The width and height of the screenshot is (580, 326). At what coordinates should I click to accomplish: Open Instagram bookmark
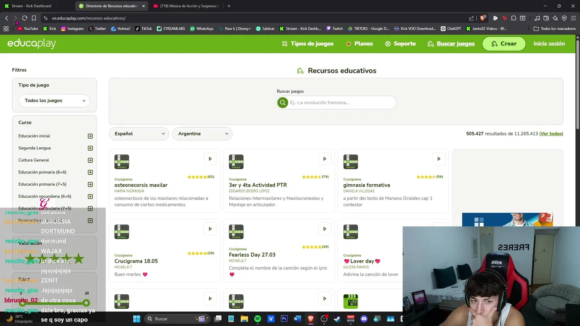point(72,29)
